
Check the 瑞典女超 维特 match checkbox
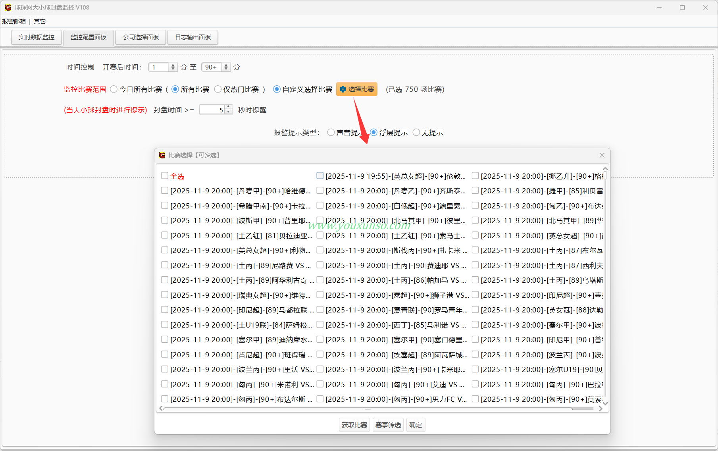[x=165, y=295]
